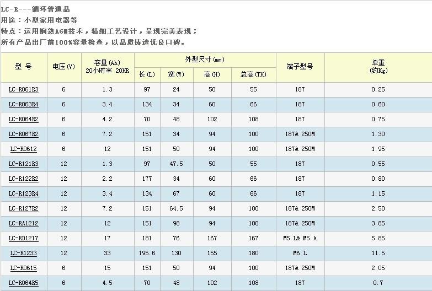This screenshot has height=291, width=432.
Task: Click total height 180 in LC-R1233 row
Action: coord(253,253)
